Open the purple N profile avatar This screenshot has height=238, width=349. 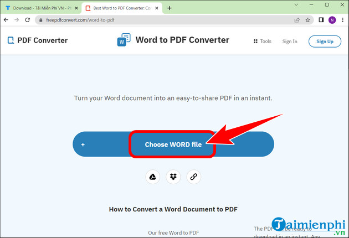pyautogui.click(x=332, y=20)
